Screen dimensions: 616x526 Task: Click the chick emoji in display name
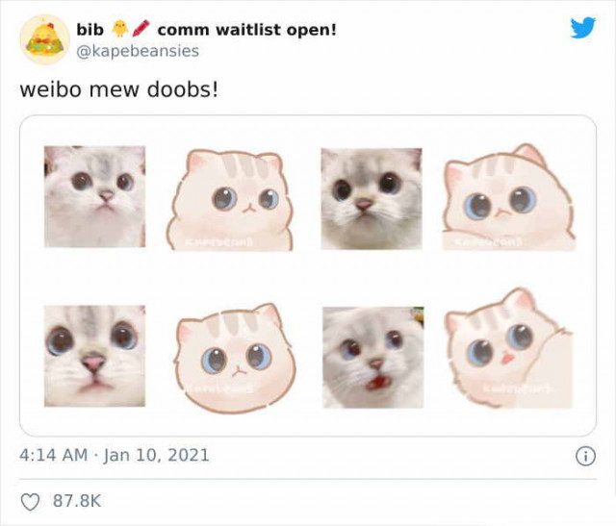119,29
